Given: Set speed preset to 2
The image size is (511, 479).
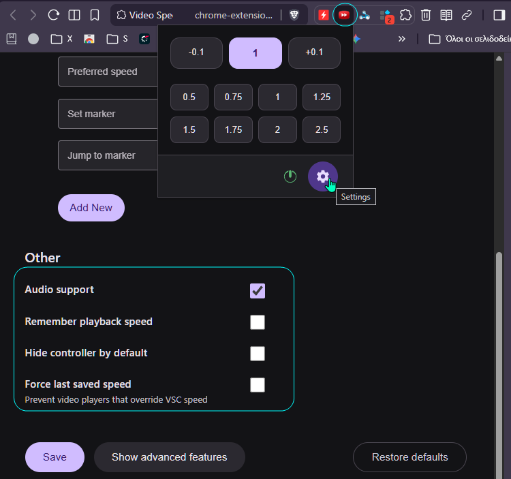Looking at the screenshot, I should [277, 129].
